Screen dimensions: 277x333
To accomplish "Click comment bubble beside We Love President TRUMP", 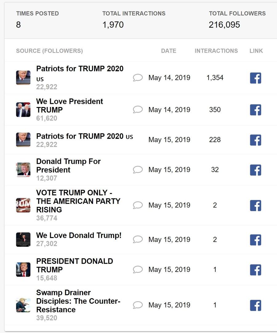I will [x=138, y=109].
